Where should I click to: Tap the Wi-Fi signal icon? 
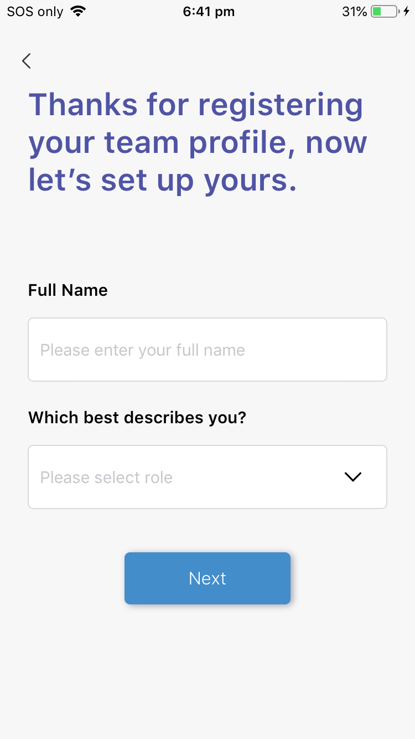pyautogui.click(x=79, y=11)
